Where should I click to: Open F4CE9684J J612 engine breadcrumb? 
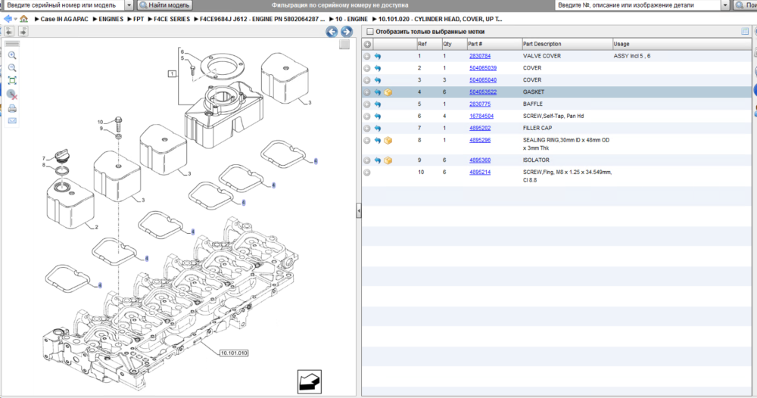[262, 20]
